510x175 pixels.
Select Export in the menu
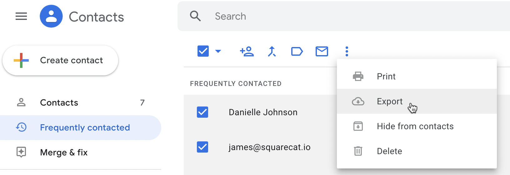(x=389, y=101)
